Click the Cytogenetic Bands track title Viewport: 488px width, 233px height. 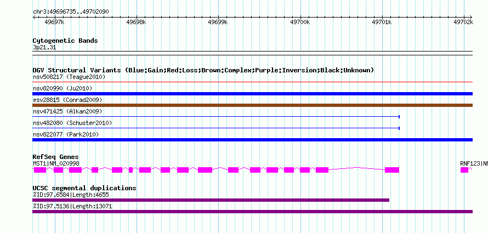click(x=65, y=41)
